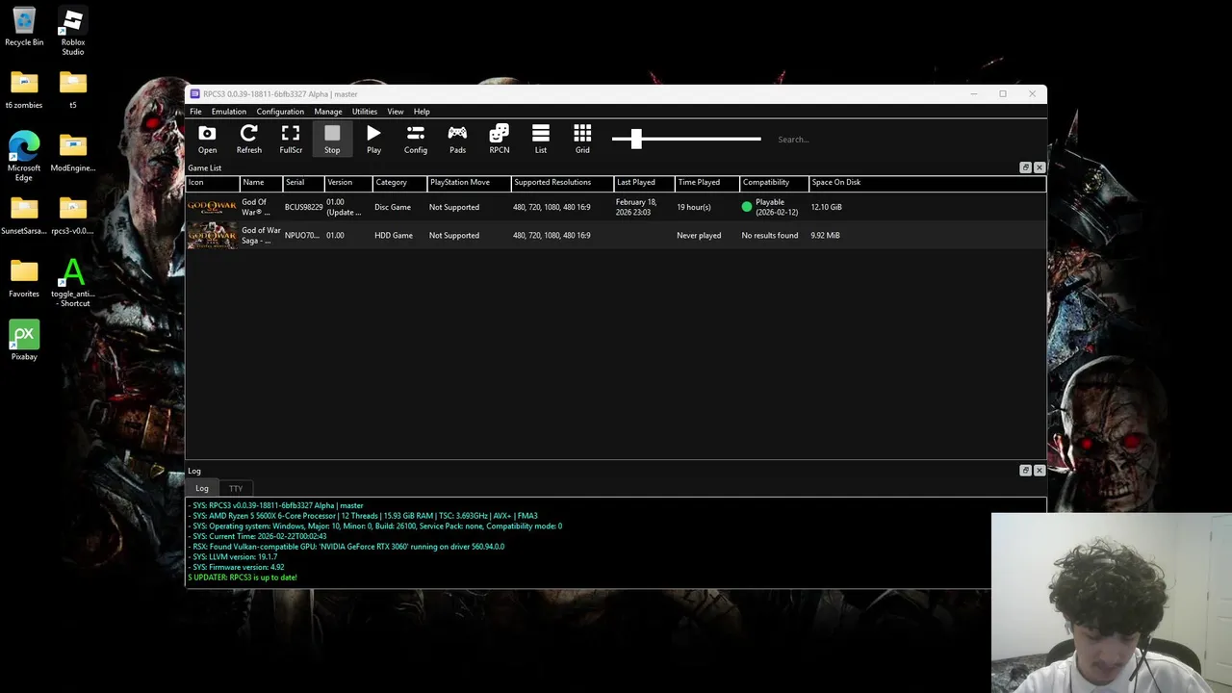Screen dimensions: 1232x693
Task: Open the Help menu
Action: (x=422, y=112)
